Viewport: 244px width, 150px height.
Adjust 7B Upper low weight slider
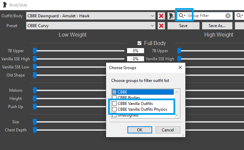35,51
